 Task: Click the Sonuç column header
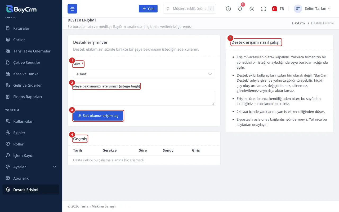[168, 150]
